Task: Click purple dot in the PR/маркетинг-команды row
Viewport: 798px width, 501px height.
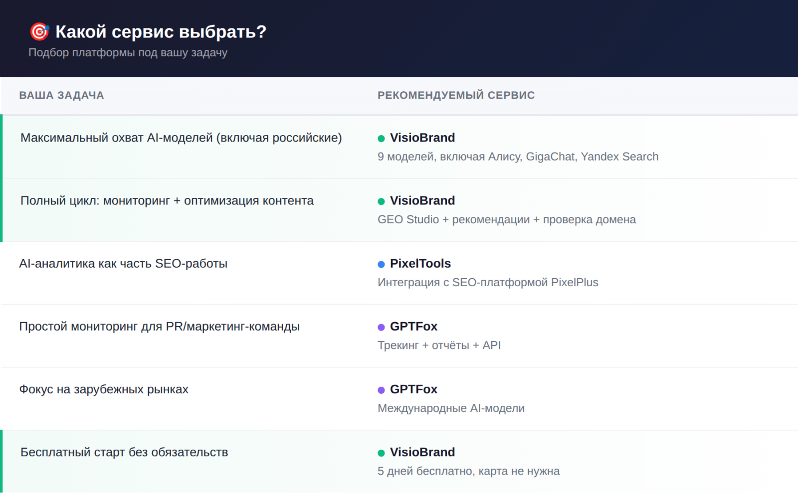Action: [381, 327]
